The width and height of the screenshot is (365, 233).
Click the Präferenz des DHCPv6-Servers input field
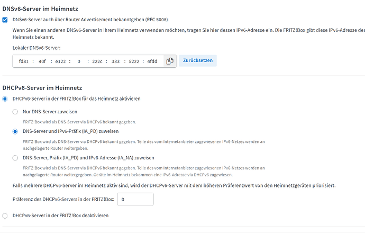(x=135, y=199)
